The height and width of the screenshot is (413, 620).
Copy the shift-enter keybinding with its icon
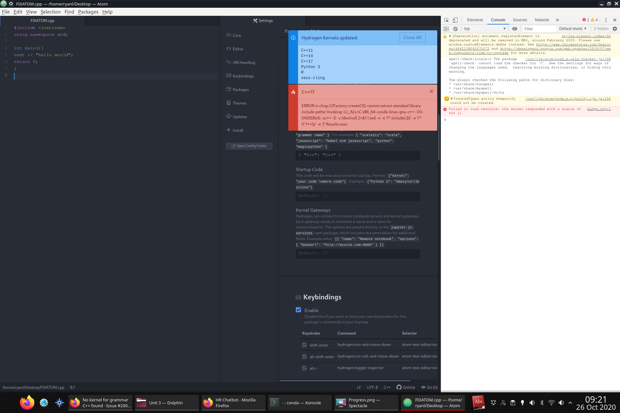(x=304, y=345)
